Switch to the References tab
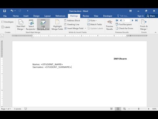 pyautogui.click(x=60, y=16)
